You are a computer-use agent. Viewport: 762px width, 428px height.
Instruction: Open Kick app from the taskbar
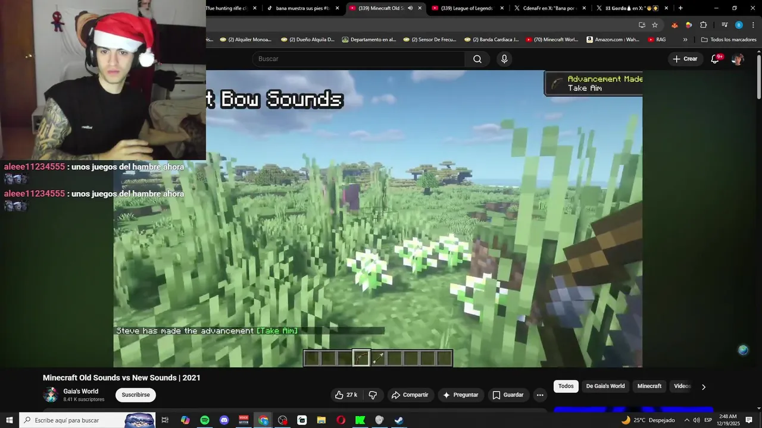pos(360,420)
